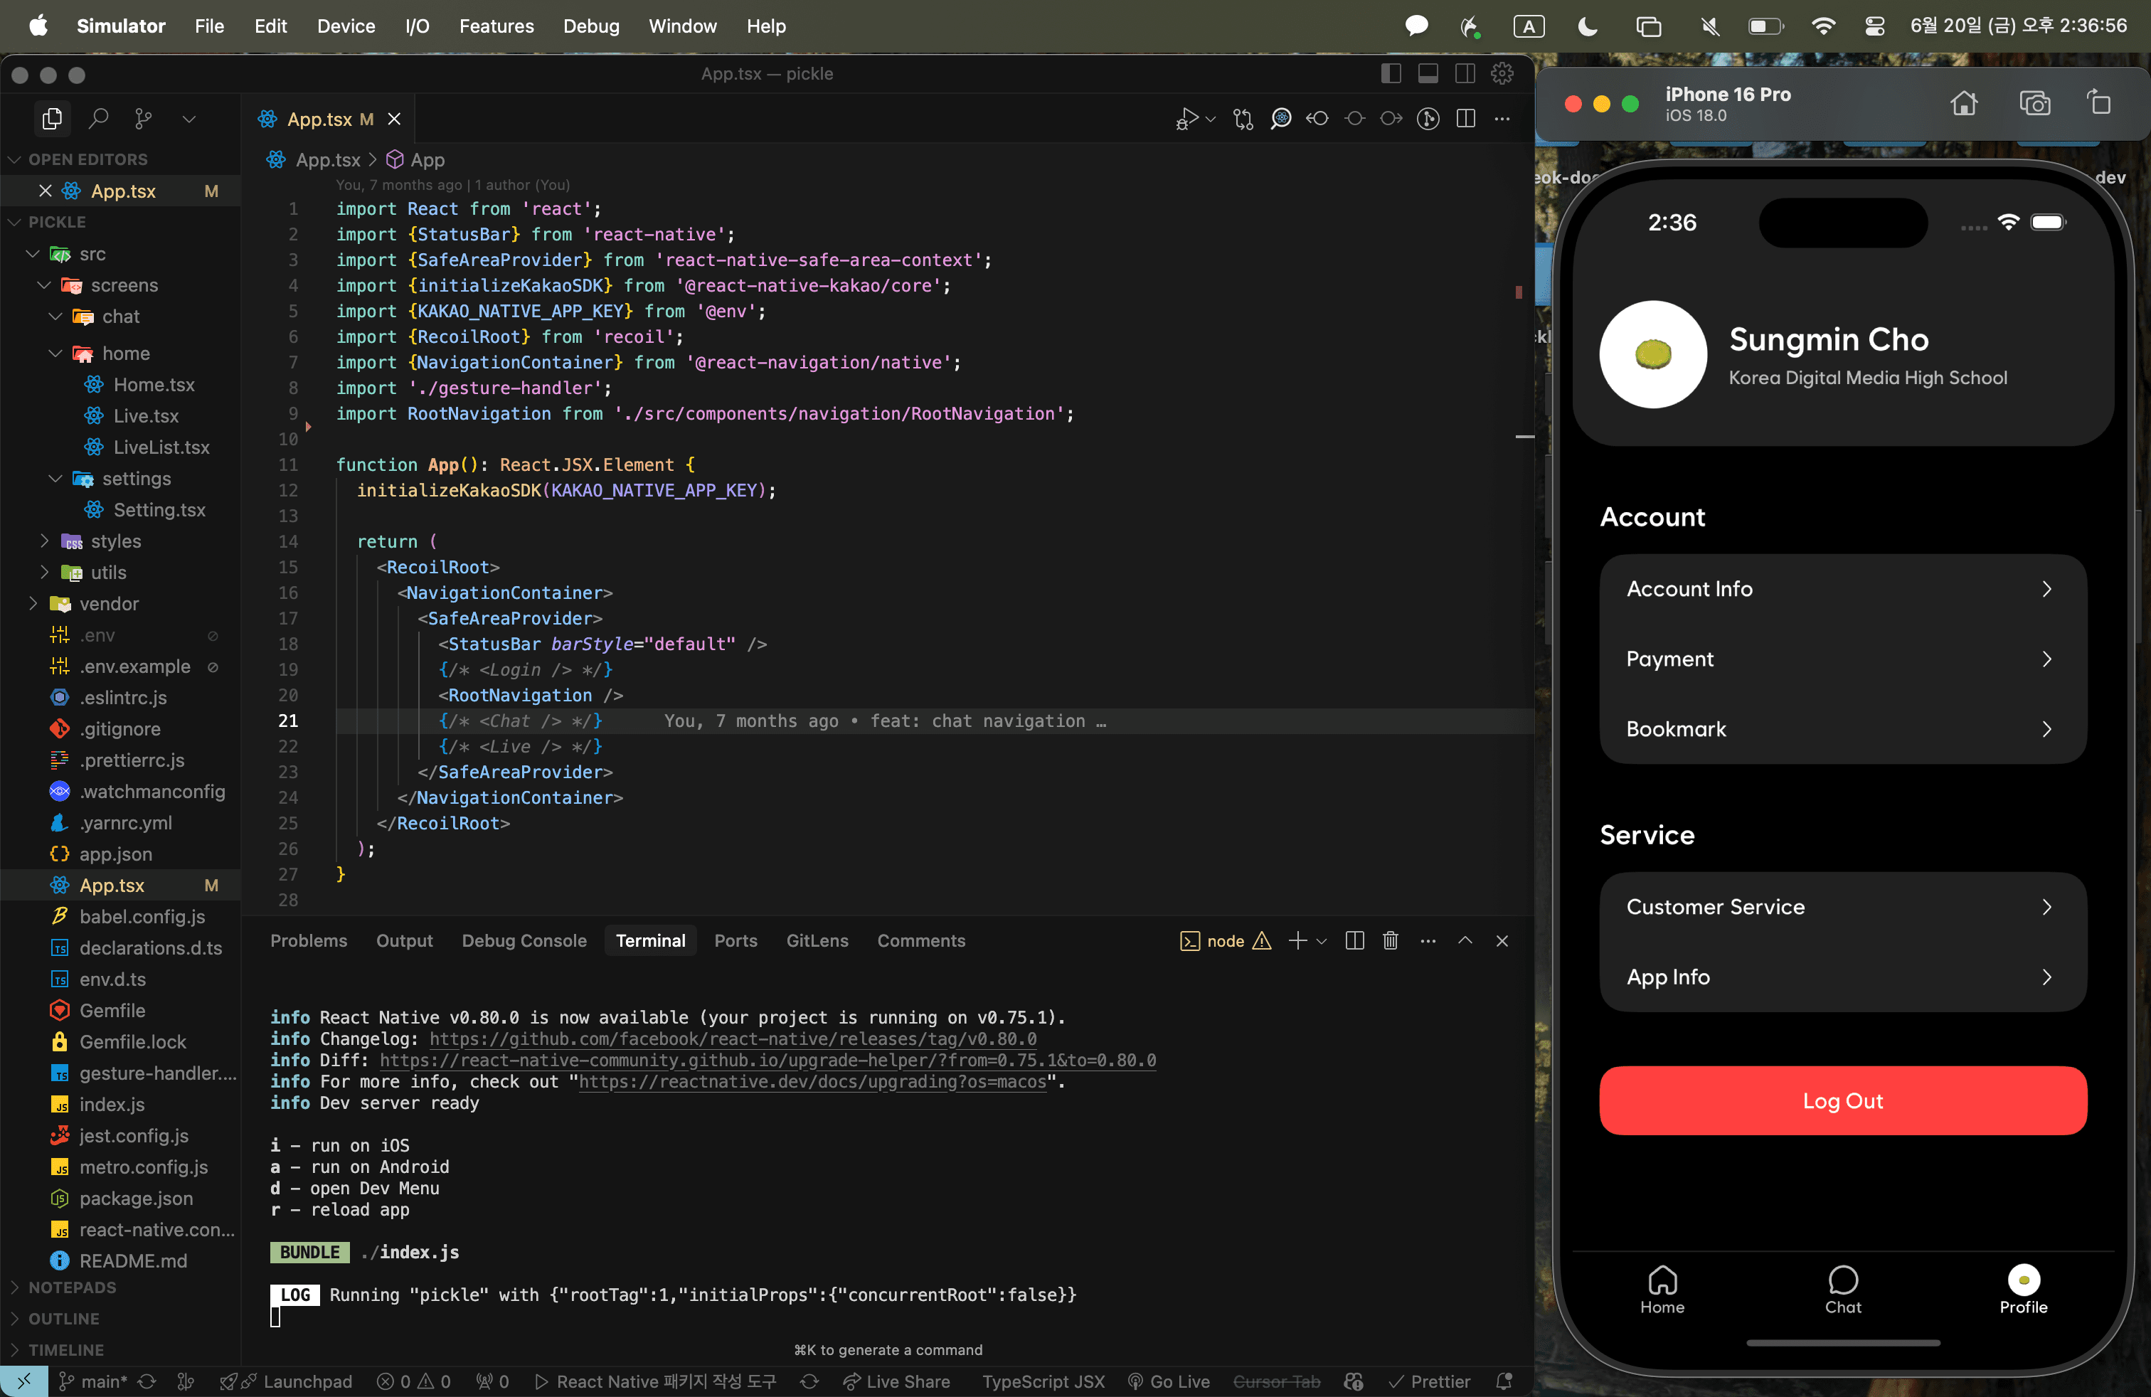Rotate the simulator device icon
This screenshot has height=1397, width=2151.
click(x=2100, y=103)
